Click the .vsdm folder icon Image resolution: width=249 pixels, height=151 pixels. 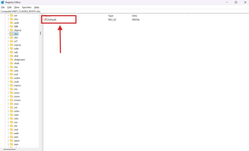(12, 78)
